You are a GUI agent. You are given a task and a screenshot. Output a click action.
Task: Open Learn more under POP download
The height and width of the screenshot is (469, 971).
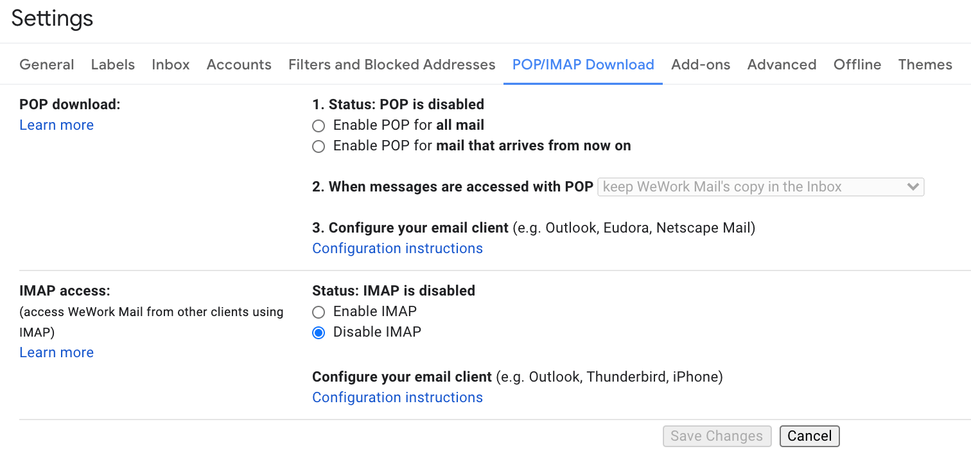click(x=56, y=125)
